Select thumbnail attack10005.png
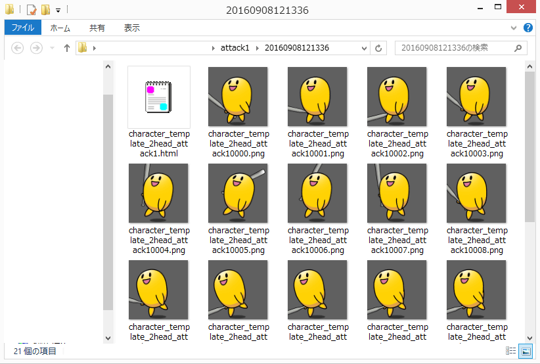540x364 pixels. point(238,193)
